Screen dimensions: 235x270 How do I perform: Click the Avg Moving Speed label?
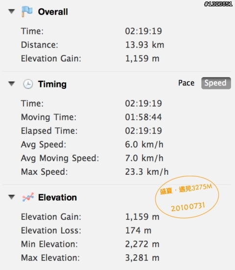coord(60,158)
